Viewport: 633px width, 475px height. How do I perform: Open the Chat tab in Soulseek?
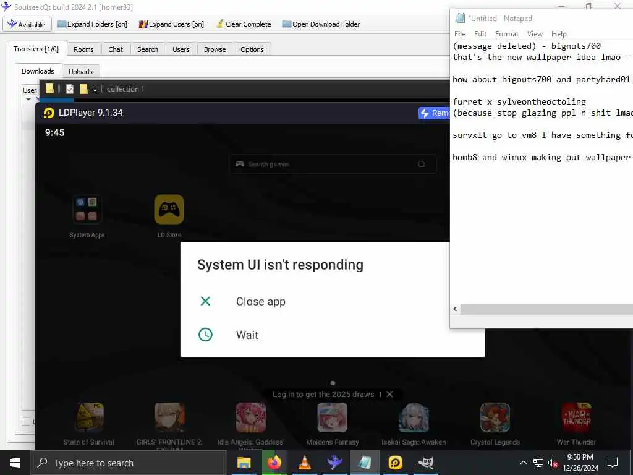click(x=116, y=49)
